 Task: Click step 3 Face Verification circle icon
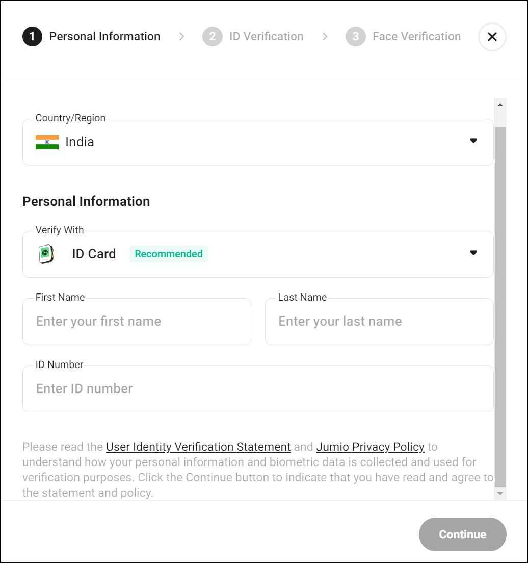355,36
